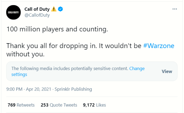Viewport: 184px width, 113px height.
Task: Click the 'It wouldn't be' tweet text
Action: click(120, 46)
